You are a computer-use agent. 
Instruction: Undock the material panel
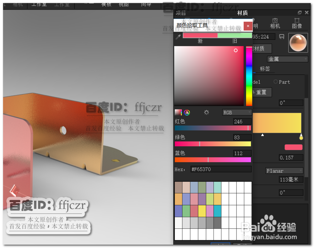coord(300,13)
